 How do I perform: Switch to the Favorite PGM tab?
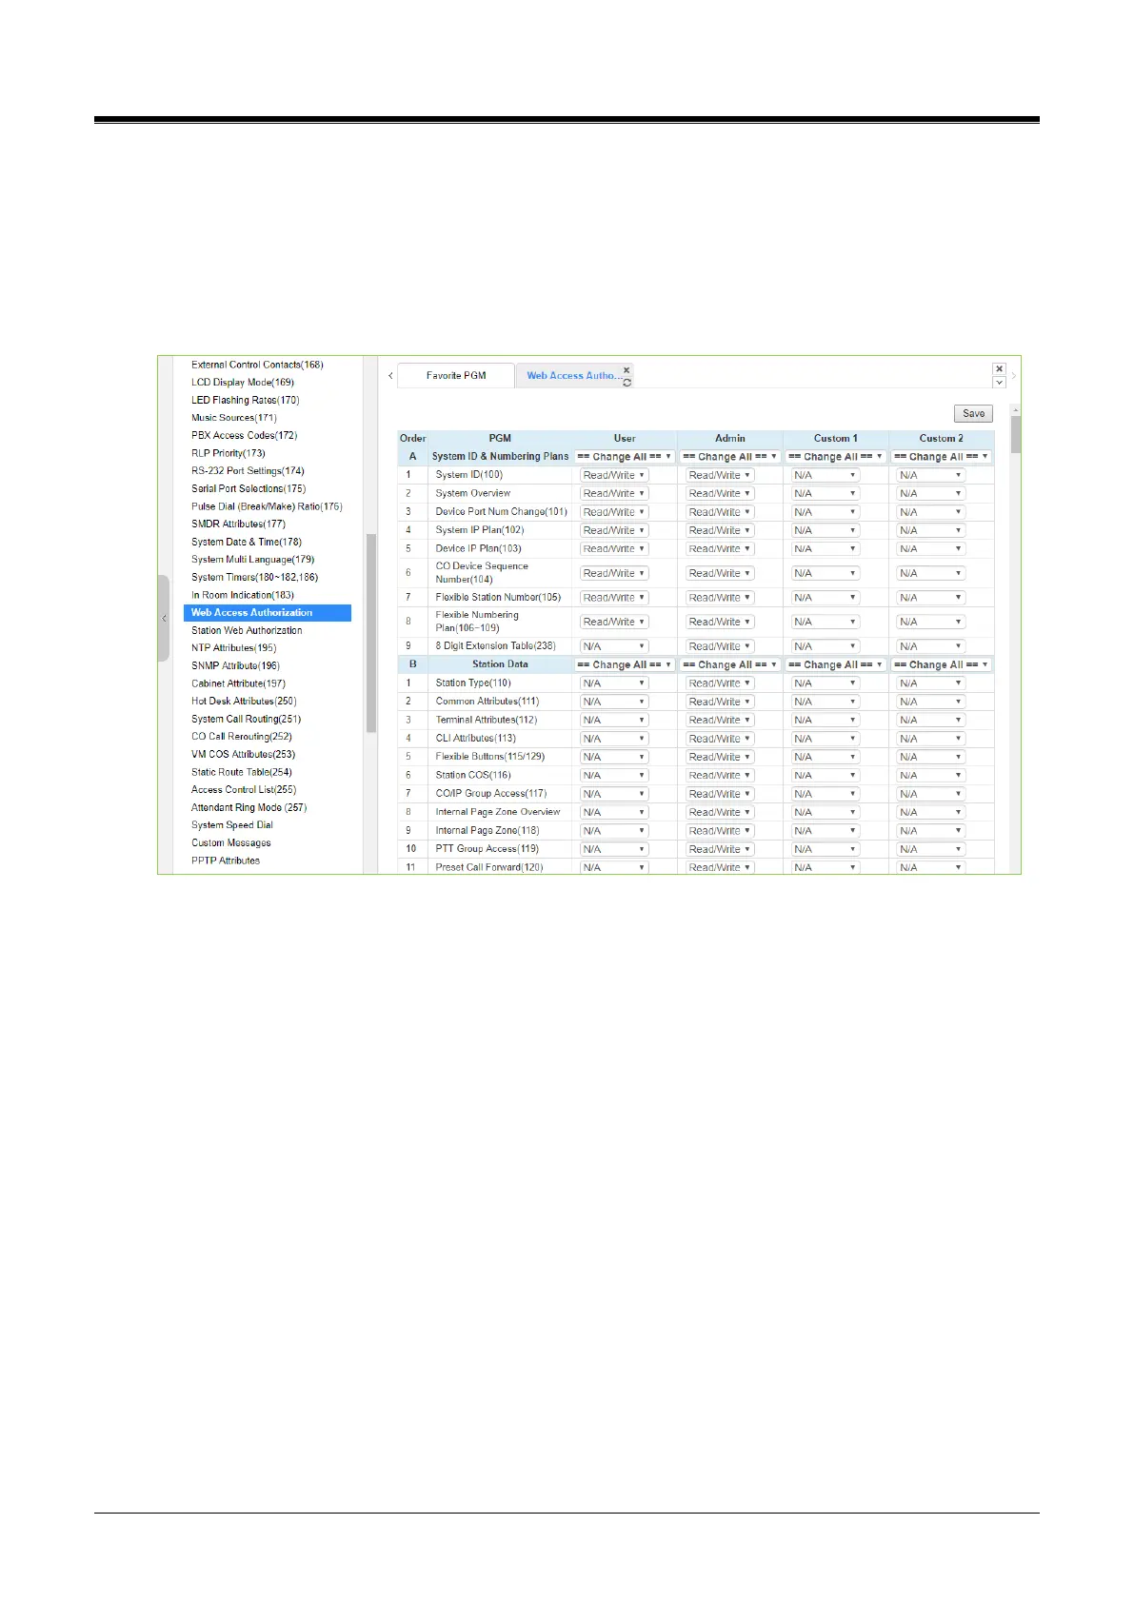(456, 376)
